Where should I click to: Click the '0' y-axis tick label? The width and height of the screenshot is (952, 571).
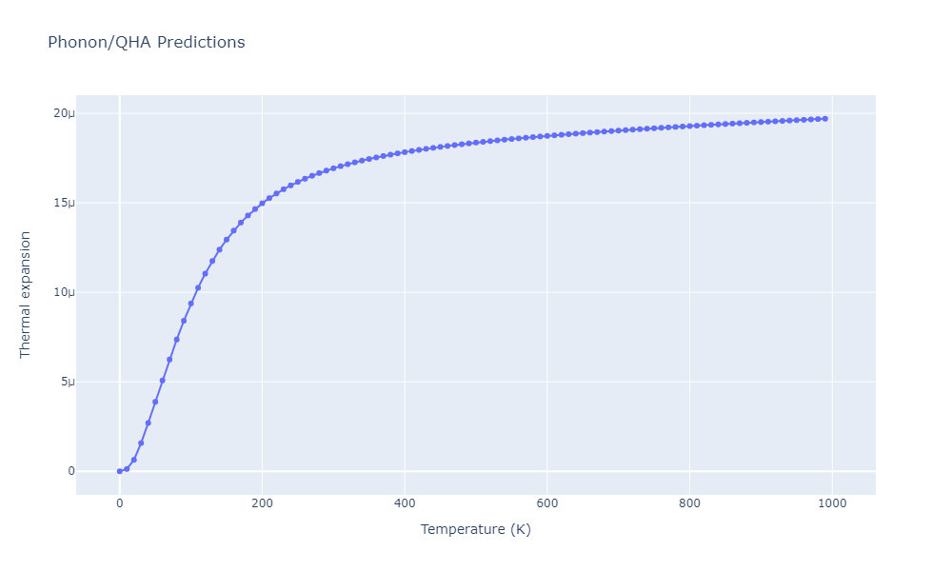pos(71,471)
